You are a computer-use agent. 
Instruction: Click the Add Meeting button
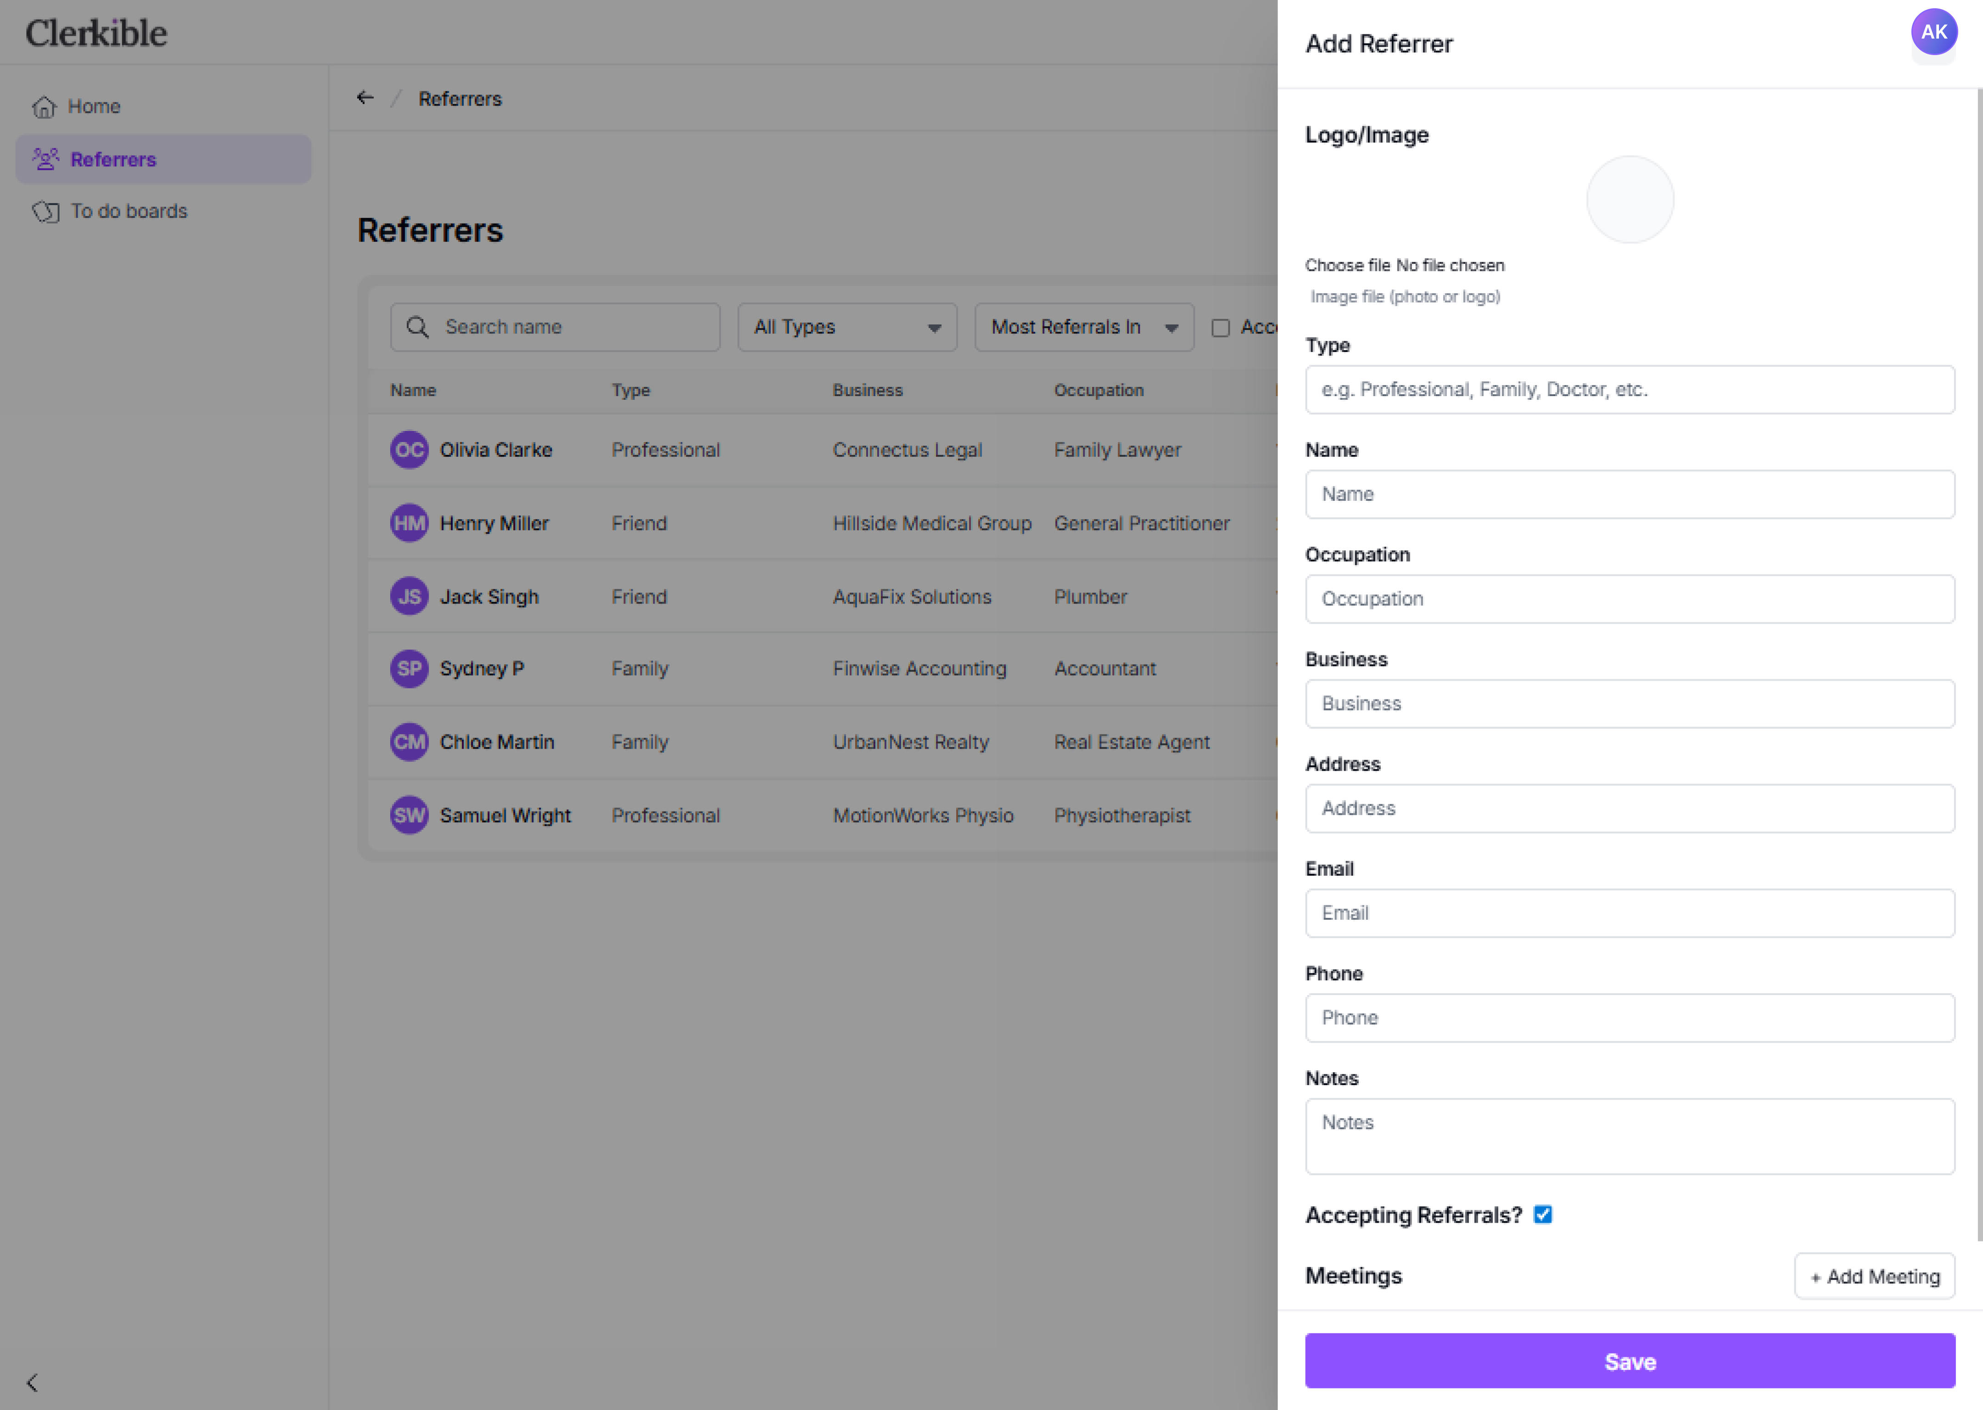click(1874, 1276)
